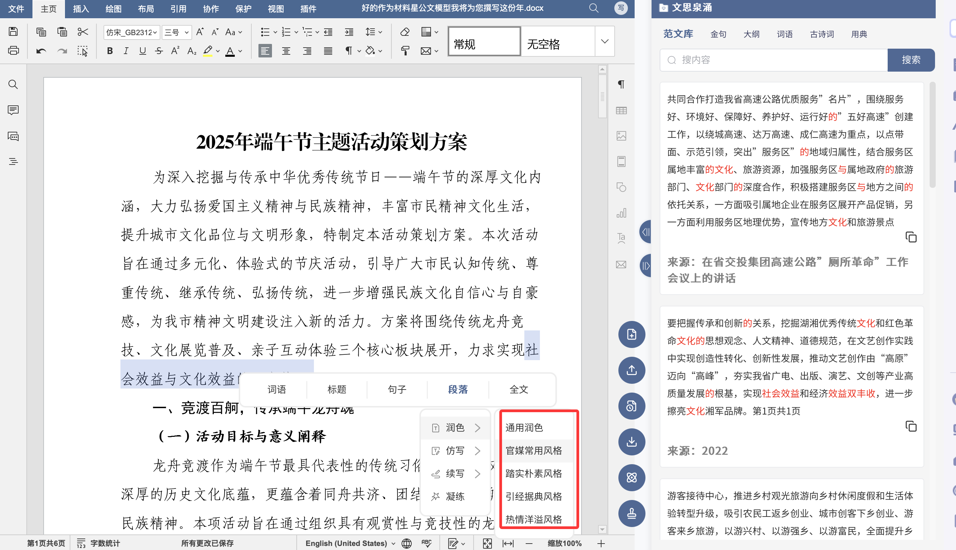The image size is (956, 550).
Task: Click the cut scissors icon
Action: [x=83, y=32]
